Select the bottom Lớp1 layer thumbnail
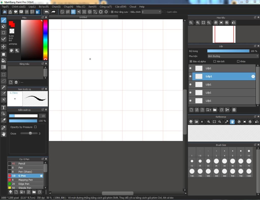This screenshot has width=260, height=200. tap(199, 101)
